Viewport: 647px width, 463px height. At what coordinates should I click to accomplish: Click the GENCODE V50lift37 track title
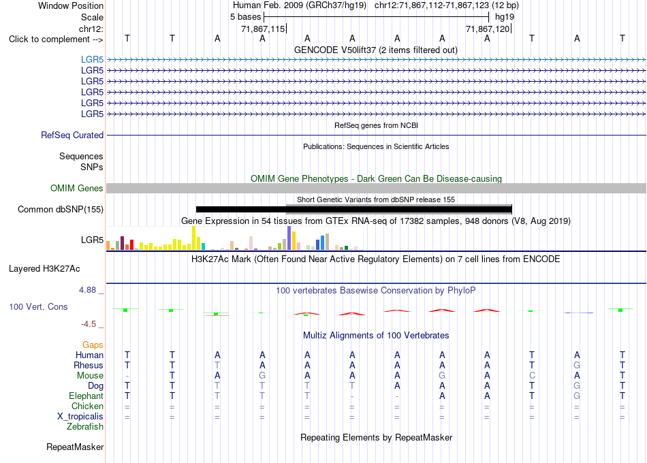click(375, 50)
